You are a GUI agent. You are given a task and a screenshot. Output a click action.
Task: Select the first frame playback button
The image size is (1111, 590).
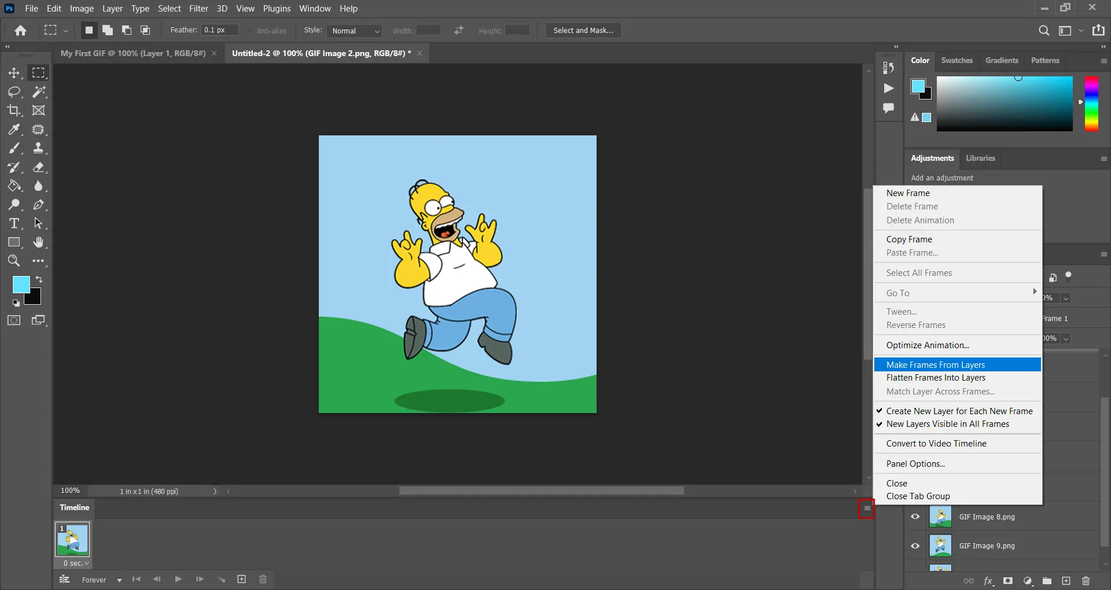click(137, 579)
